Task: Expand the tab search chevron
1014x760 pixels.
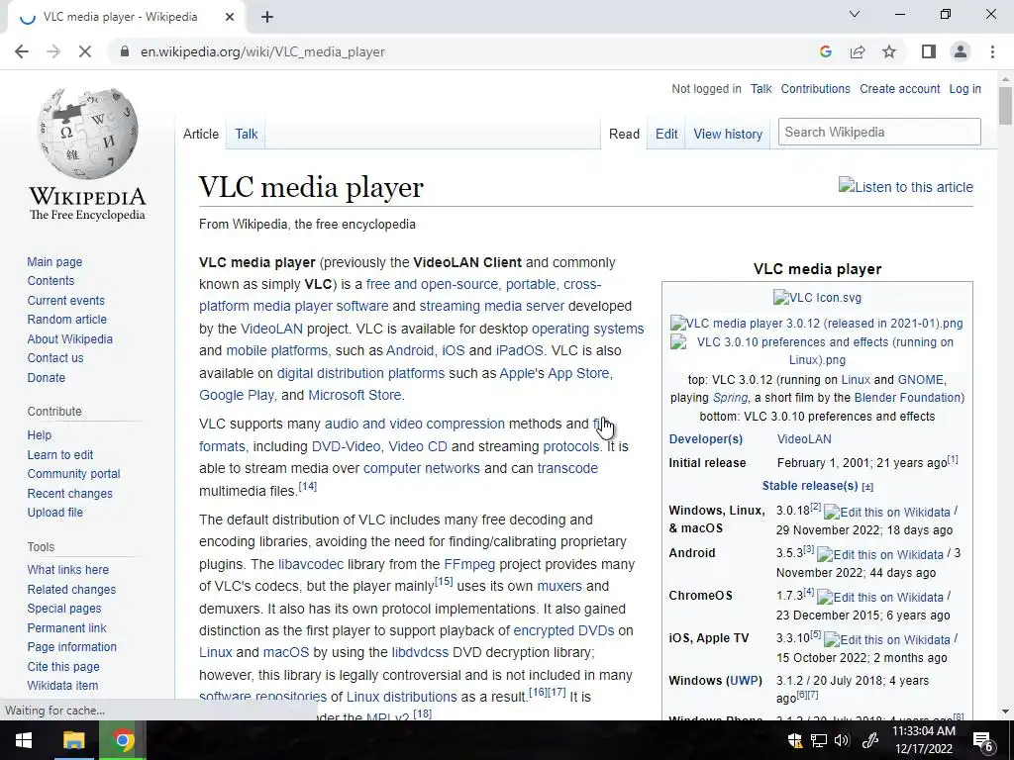Action: [x=855, y=14]
